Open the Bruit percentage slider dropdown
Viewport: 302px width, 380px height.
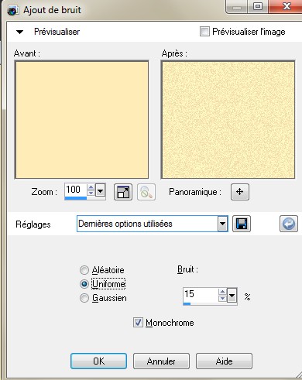[232, 295]
